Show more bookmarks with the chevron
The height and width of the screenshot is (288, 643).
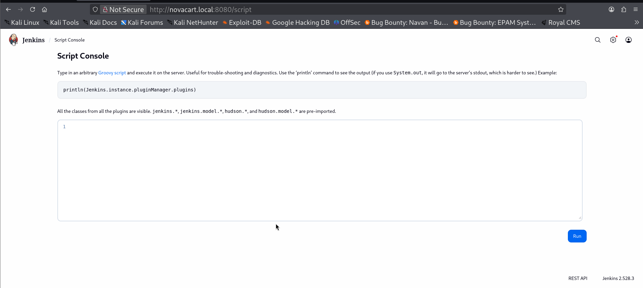pyautogui.click(x=637, y=22)
